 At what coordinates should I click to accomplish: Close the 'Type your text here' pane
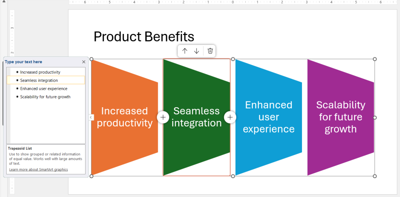click(84, 62)
